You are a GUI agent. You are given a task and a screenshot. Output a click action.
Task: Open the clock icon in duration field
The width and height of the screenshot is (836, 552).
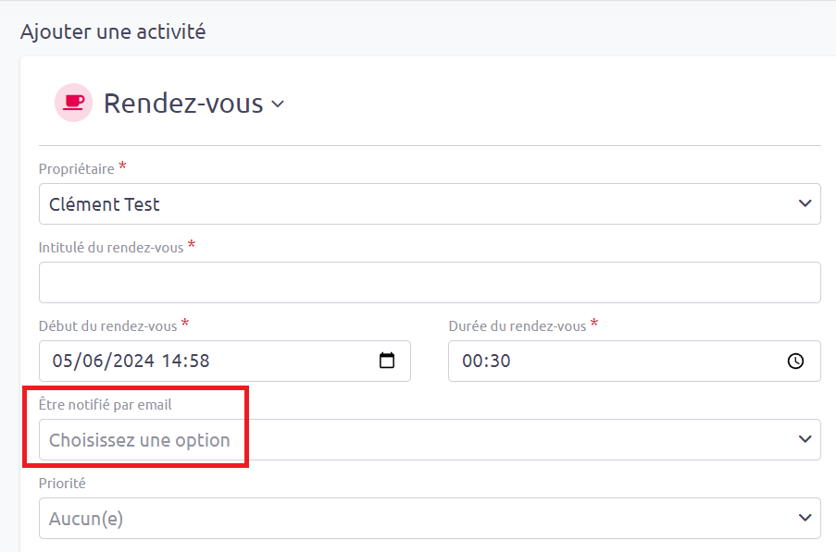795,361
